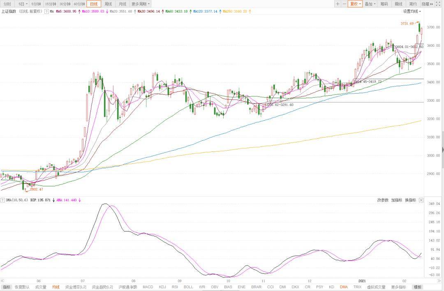This screenshot has width=444, height=291.
Task: Select the active DMA indicator
Action: click(x=344, y=287)
